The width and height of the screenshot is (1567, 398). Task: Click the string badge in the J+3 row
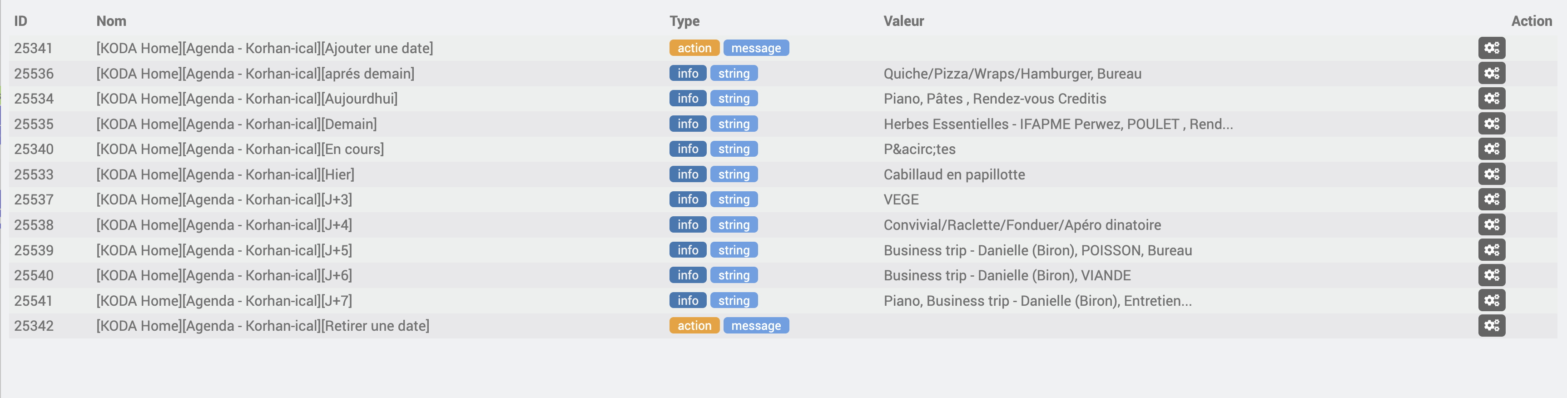[x=734, y=199]
